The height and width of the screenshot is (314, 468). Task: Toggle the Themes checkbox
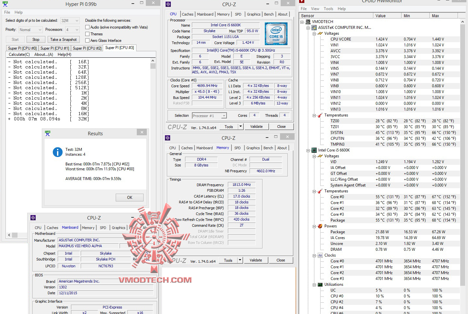point(87,34)
